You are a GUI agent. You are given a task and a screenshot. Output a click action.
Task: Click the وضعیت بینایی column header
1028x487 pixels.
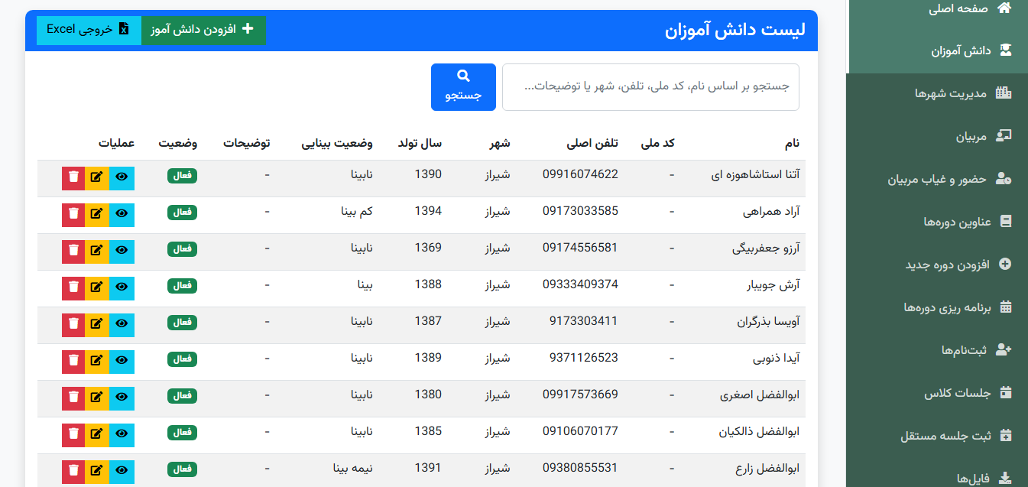pos(337,143)
